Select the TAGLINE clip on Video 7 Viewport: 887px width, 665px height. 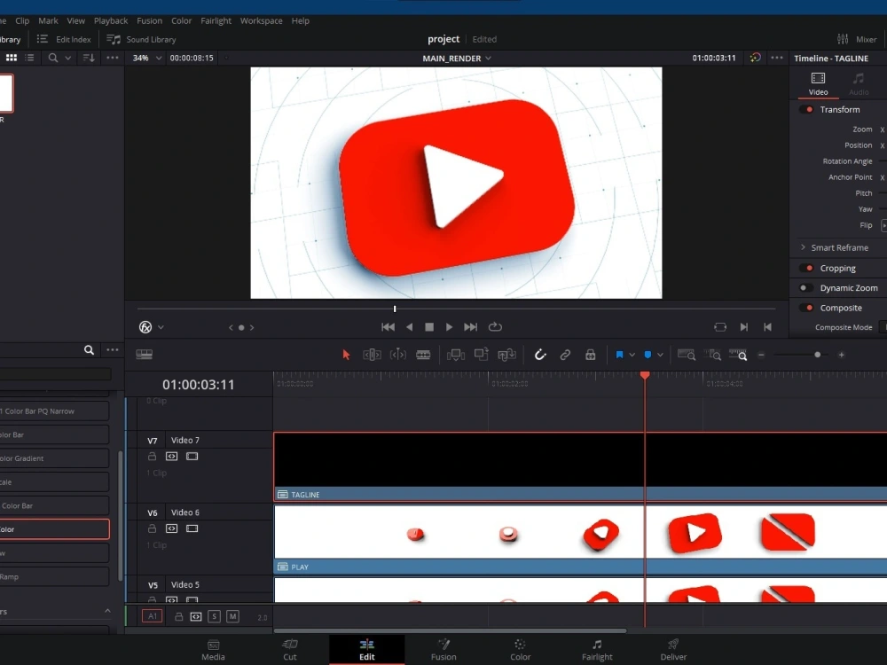click(580, 467)
